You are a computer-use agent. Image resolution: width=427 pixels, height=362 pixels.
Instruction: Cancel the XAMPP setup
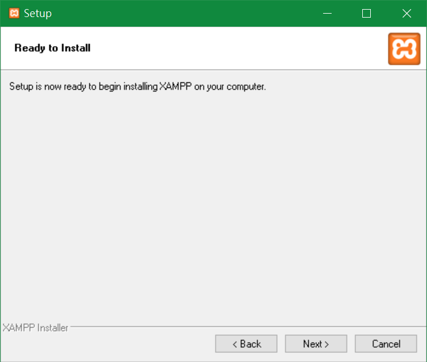pyautogui.click(x=386, y=344)
